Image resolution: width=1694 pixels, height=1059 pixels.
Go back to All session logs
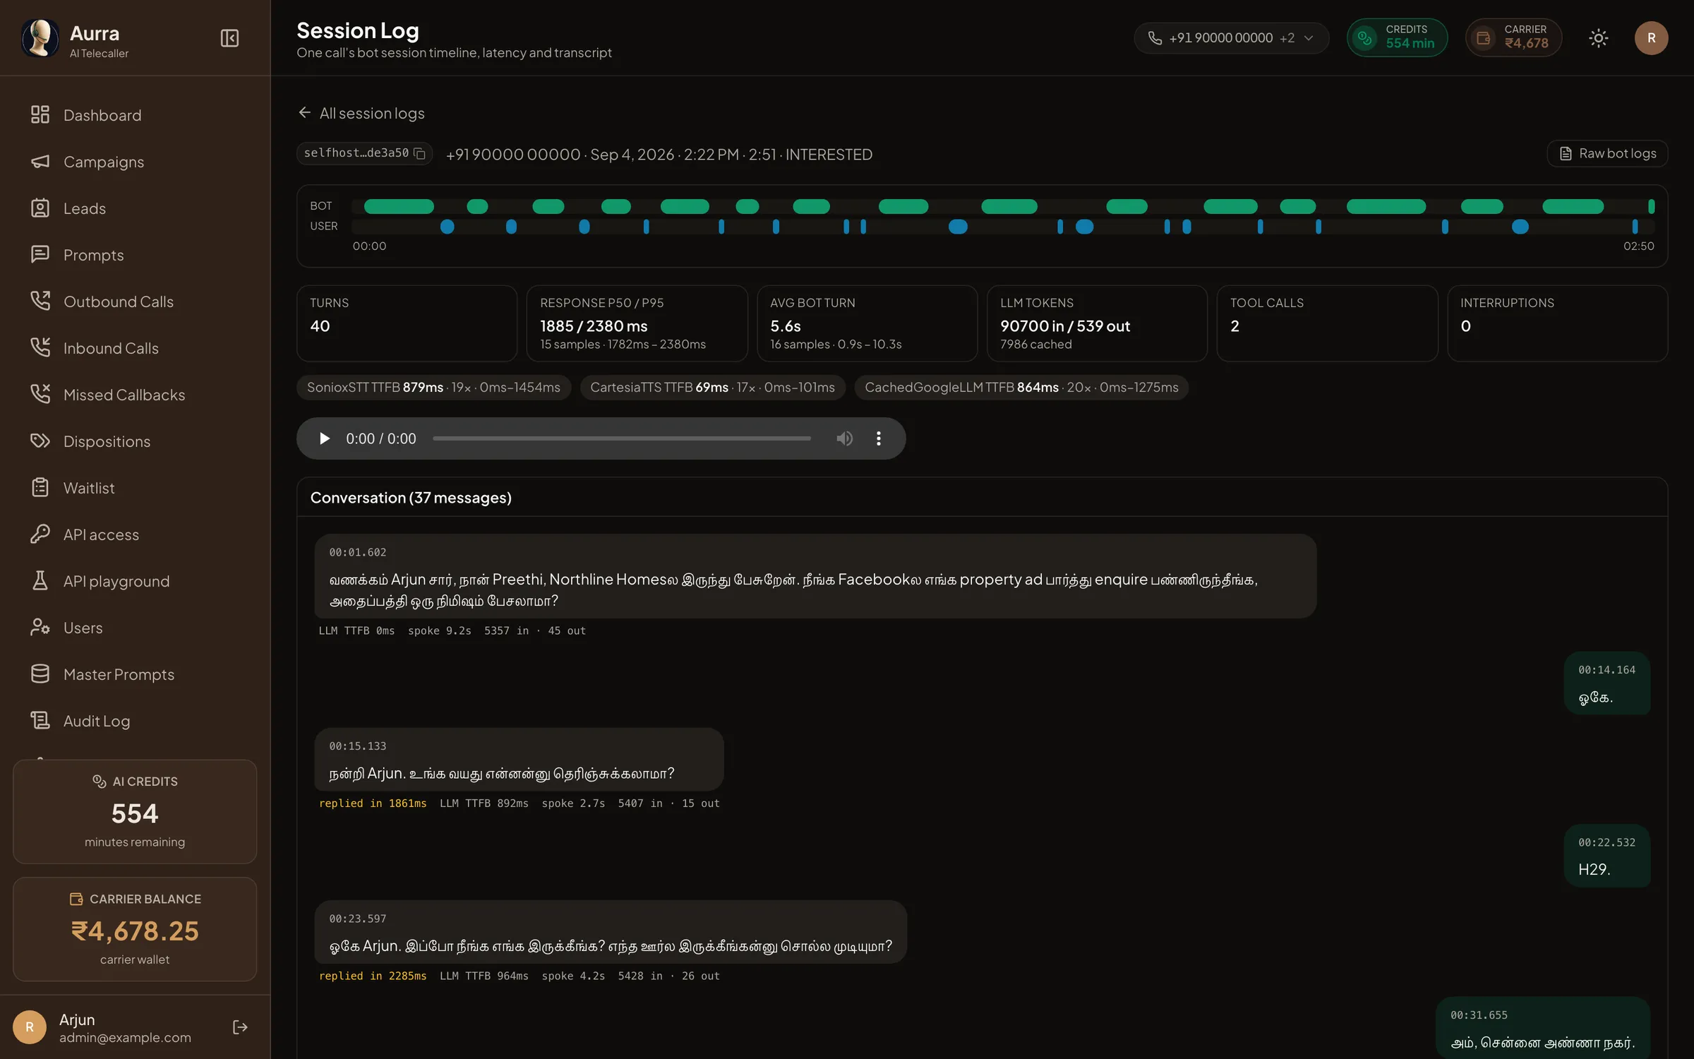coord(361,113)
